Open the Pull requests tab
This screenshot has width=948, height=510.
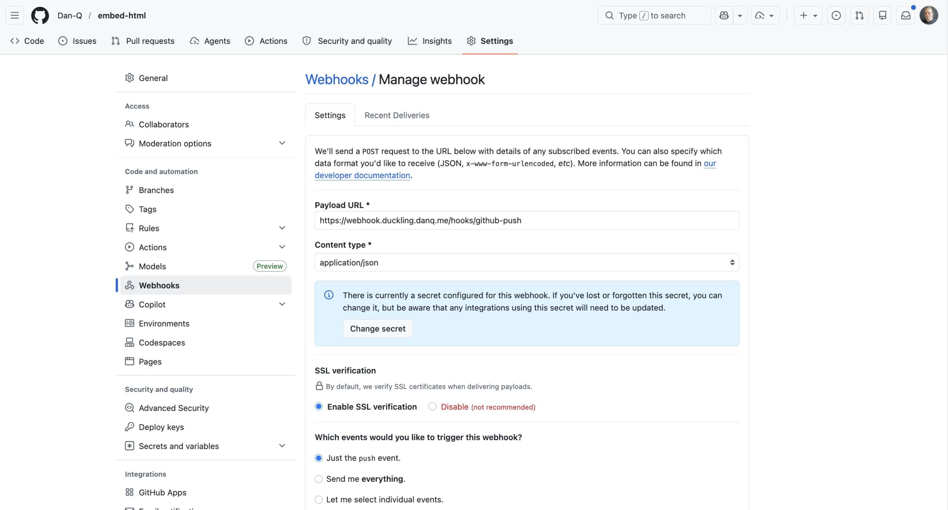click(x=143, y=41)
